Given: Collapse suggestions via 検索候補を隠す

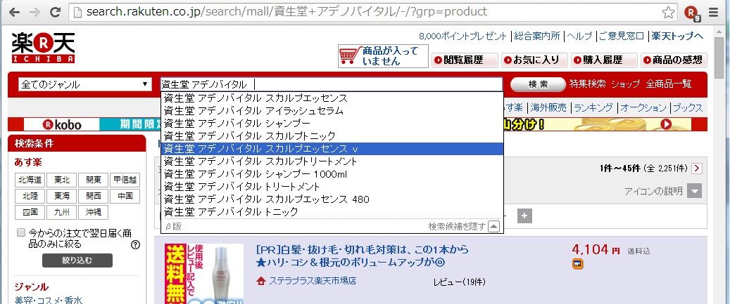Looking at the screenshot, I should click(464, 227).
